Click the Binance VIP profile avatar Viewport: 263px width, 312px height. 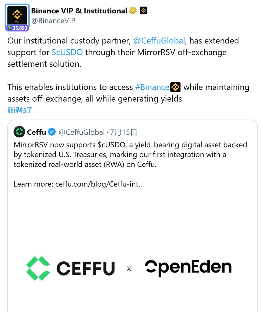click(17, 16)
